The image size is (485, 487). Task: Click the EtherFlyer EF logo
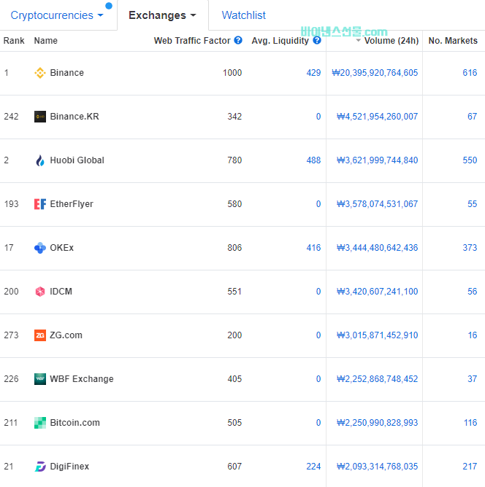coord(40,204)
